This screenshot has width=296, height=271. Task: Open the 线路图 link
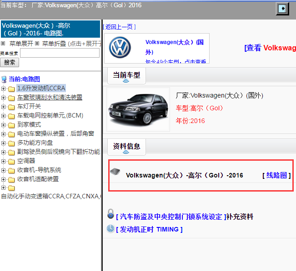276,176
